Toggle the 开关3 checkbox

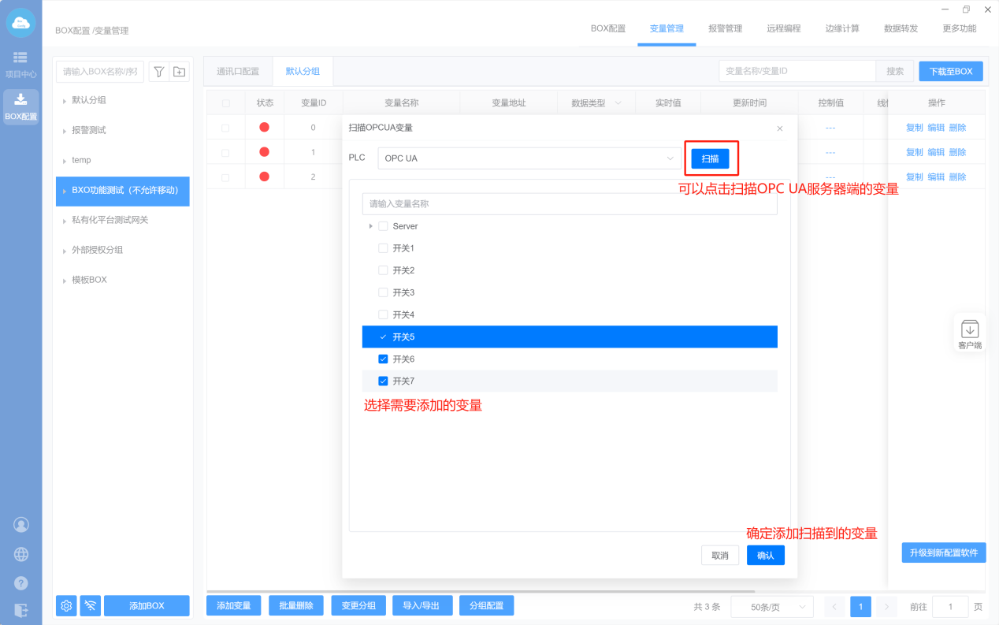coord(383,292)
